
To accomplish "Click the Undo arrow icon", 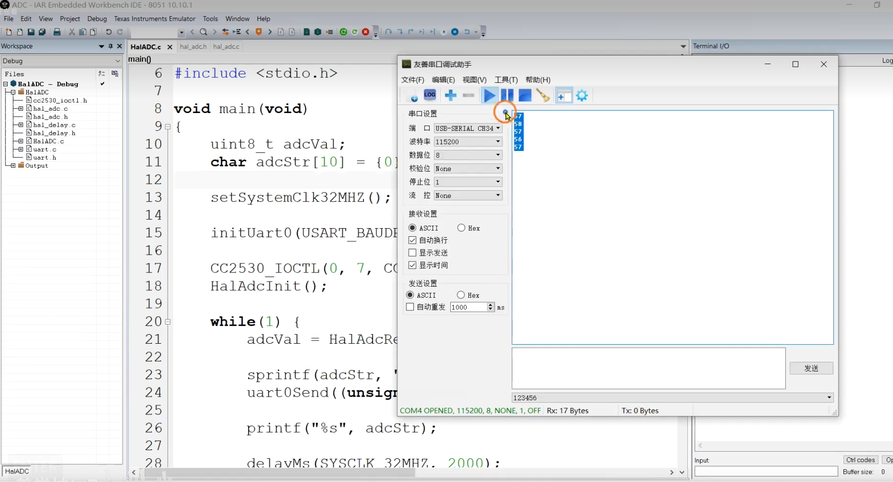I will point(109,32).
